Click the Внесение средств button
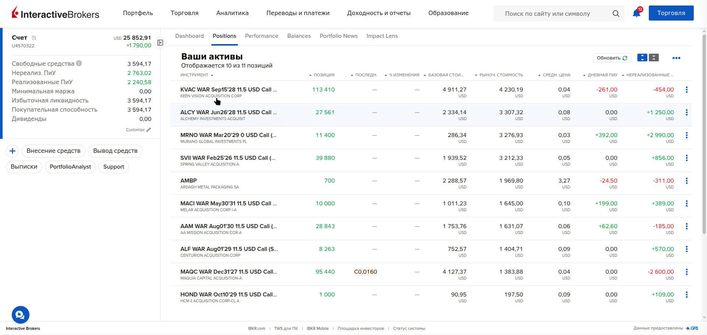707x335 pixels. (53, 151)
